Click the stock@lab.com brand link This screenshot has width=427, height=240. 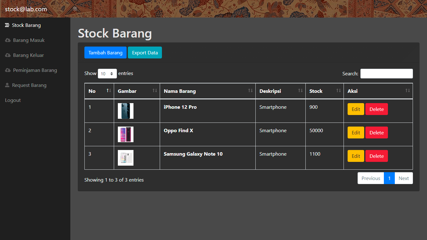(26, 9)
